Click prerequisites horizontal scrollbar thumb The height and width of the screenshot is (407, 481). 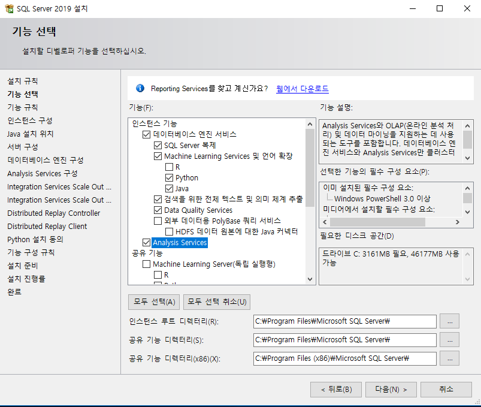pyautogui.click(x=377, y=222)
